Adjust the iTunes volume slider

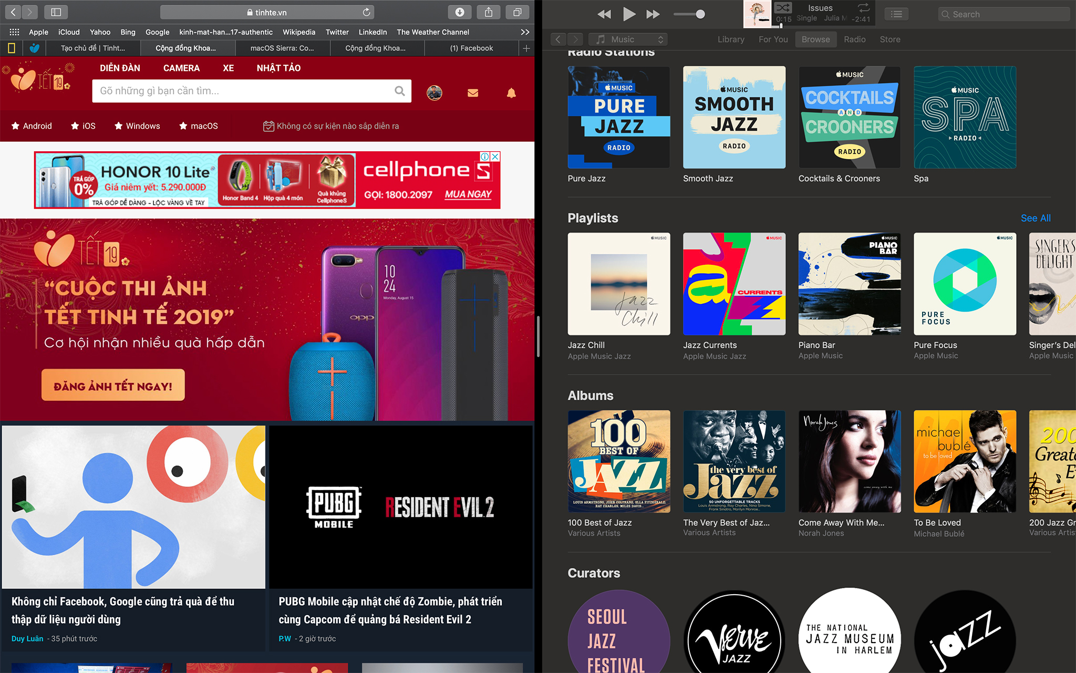tap(689, 14)
